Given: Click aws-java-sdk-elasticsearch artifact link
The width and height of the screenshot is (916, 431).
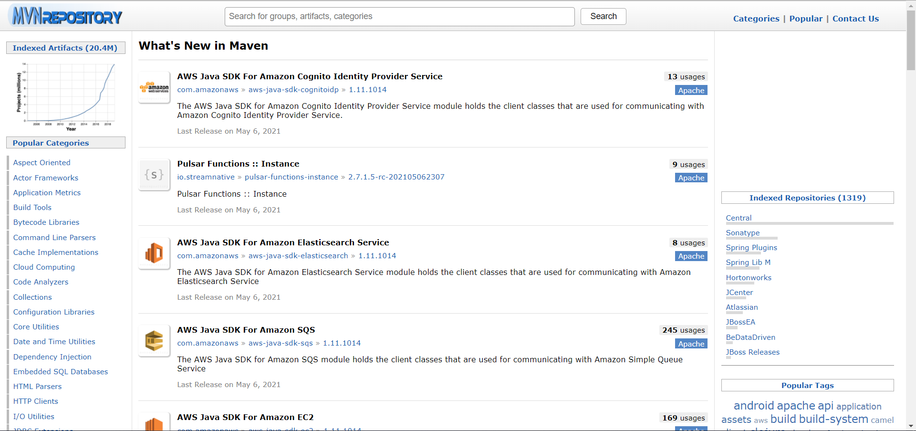Looking at the screenshot, I should [298, 256].
